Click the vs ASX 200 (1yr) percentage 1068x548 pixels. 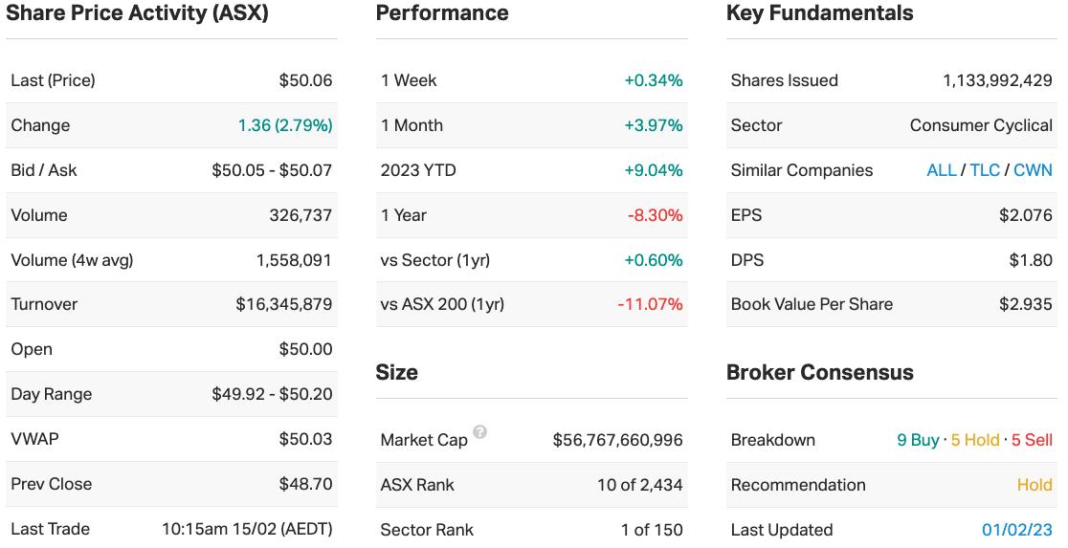pos(650,304)
